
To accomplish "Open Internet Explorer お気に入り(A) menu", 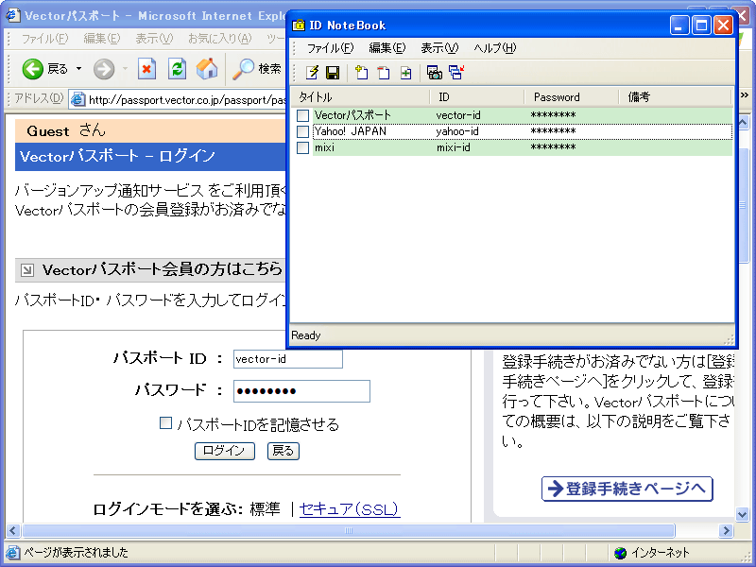I will coord(220,39).
